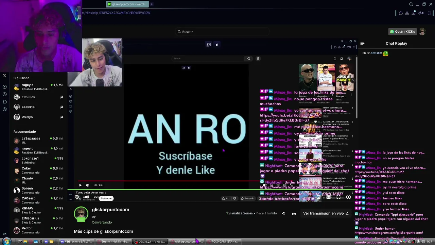Click the dislike thumbs-down icon
Image resolution: width=435 pixels, height=245 pixels.
[234, 198]
